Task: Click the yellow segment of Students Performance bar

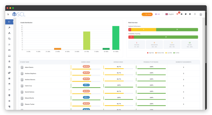Action: click(x=144, y=30)
